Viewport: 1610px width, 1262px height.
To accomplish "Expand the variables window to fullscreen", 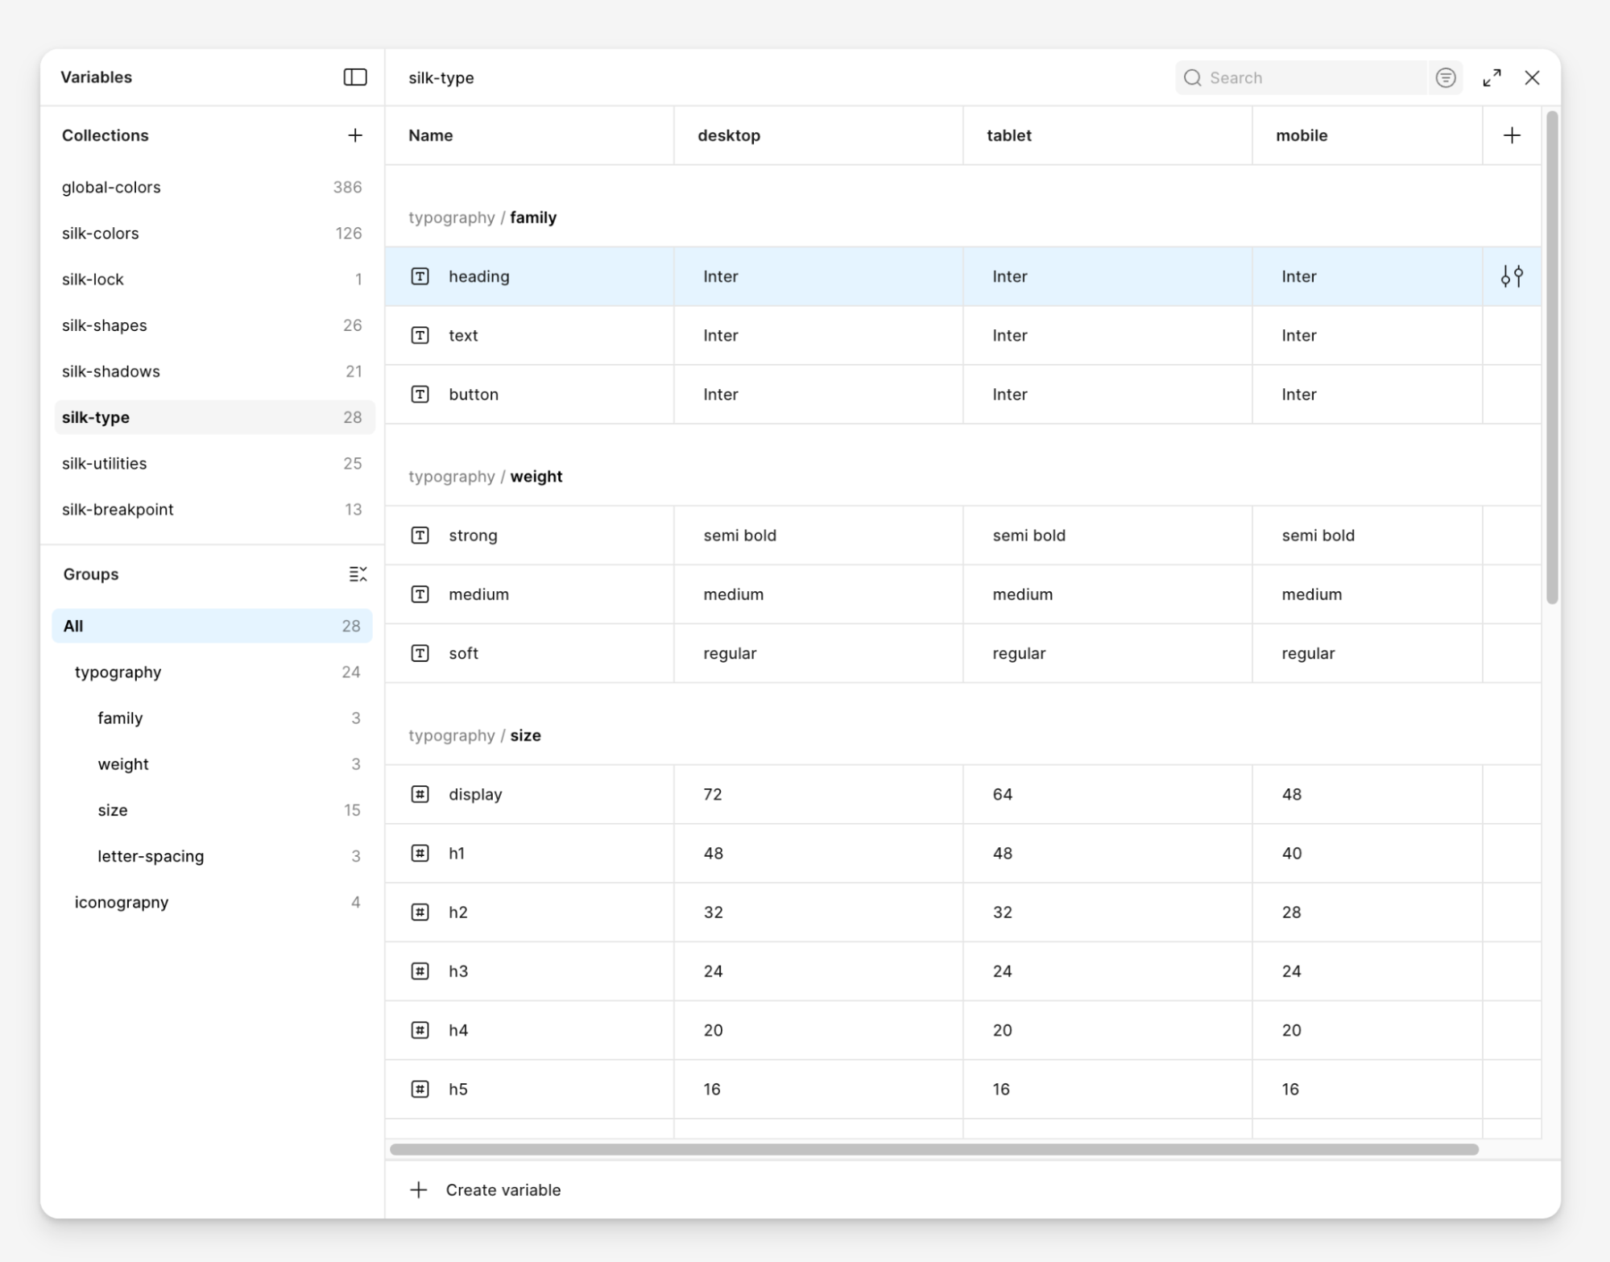I will click(1492, 77).
